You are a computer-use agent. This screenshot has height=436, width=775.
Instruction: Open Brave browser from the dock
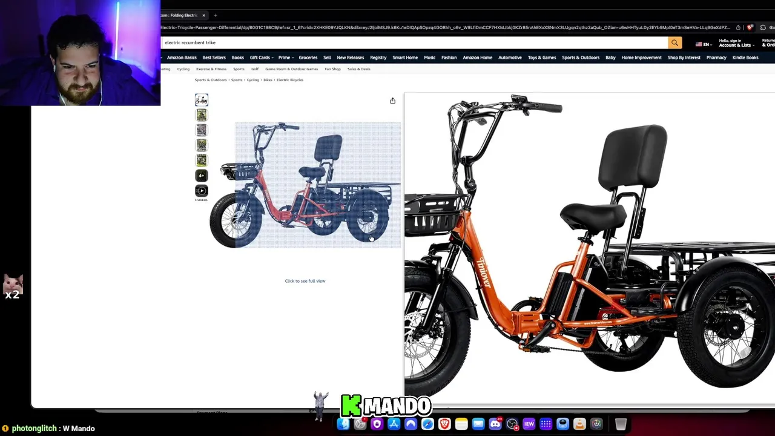[444, 424]
